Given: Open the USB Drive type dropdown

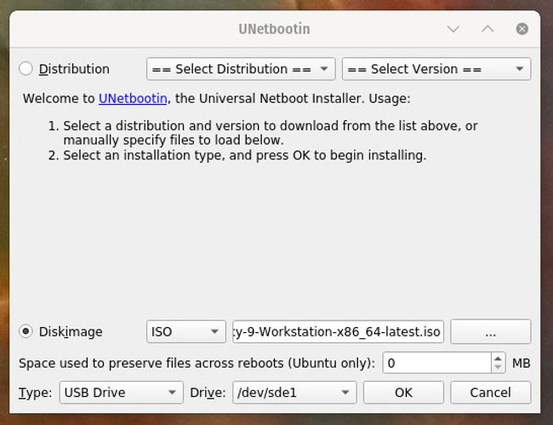Looking at the screenshot, I should pos(122,392).
